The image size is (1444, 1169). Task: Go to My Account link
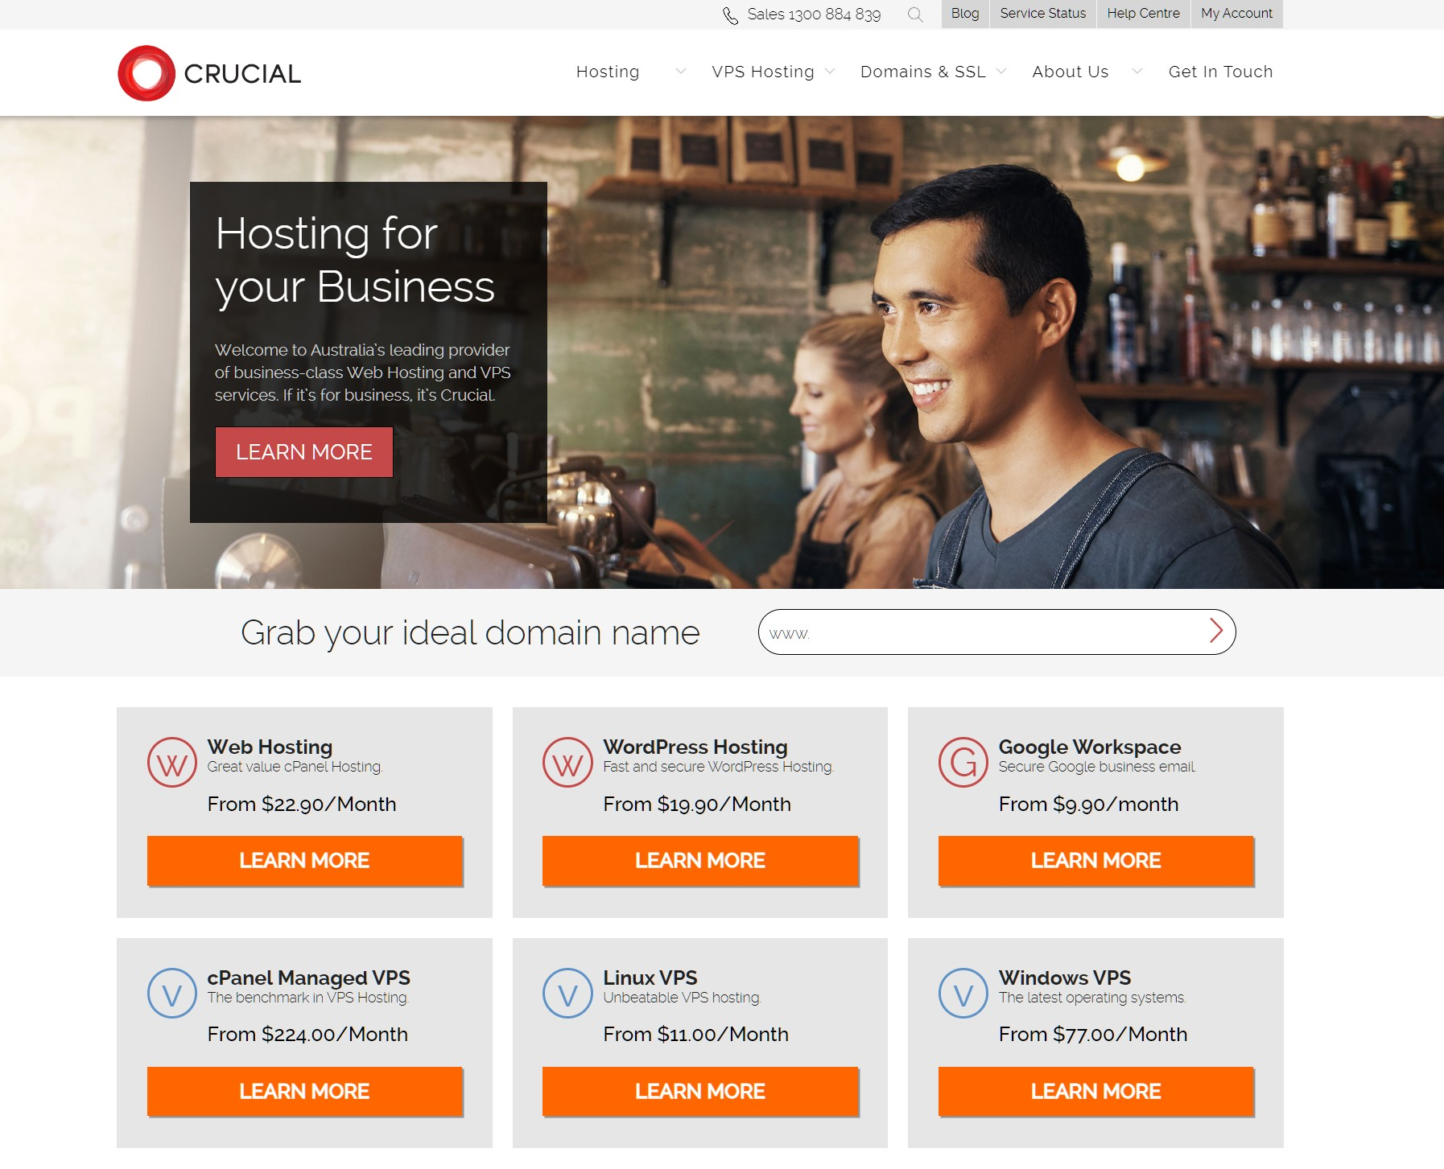(1236, 14)
